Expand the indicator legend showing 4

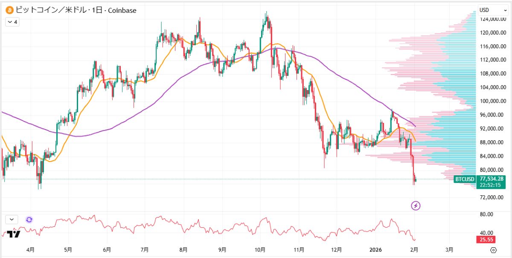coord(12,22)
